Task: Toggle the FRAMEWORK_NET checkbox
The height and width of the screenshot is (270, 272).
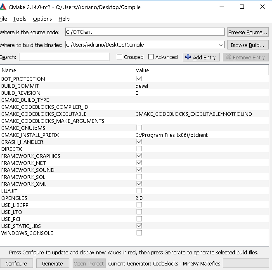Action: (139, 162)
